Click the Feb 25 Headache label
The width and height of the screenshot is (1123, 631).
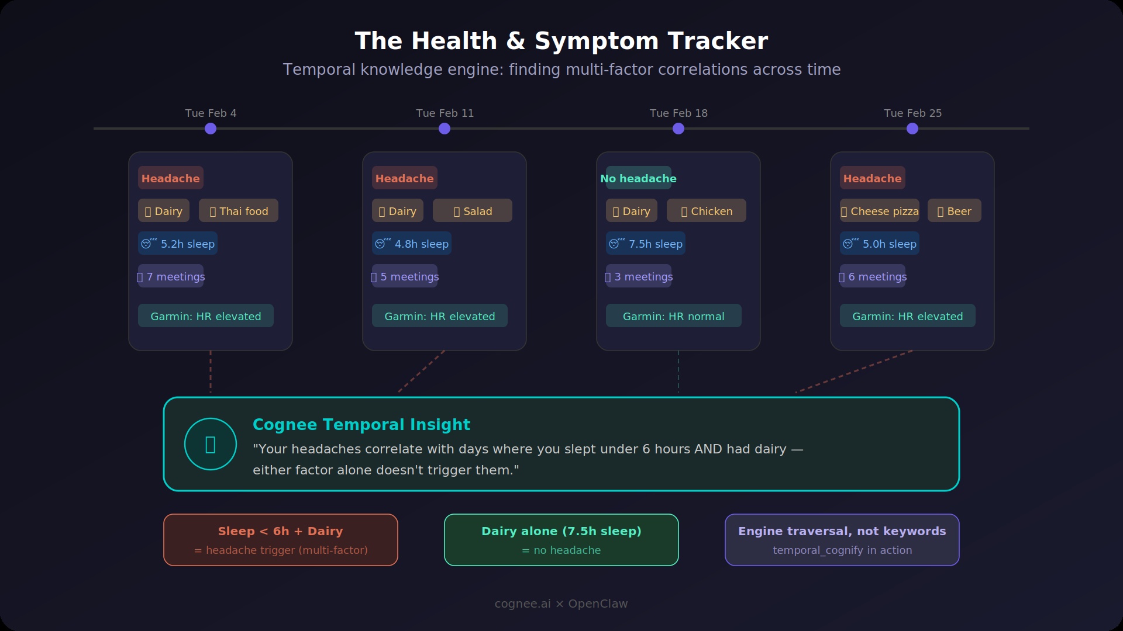click(x=872, y=178)
